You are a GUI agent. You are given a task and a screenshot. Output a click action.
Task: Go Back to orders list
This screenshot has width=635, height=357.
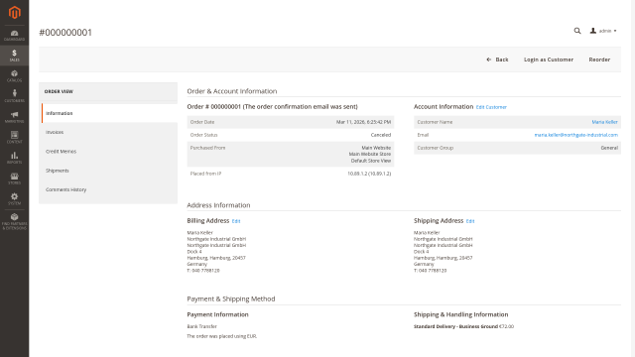point(497,59)
